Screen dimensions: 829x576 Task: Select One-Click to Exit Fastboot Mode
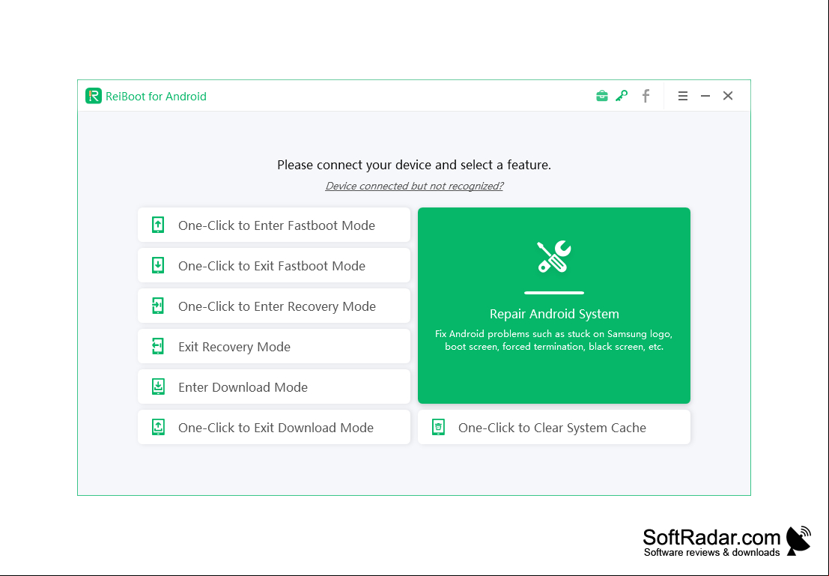[x=274, y=265]
